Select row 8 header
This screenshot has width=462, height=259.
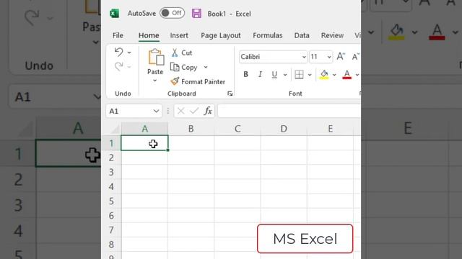[111, 245]
